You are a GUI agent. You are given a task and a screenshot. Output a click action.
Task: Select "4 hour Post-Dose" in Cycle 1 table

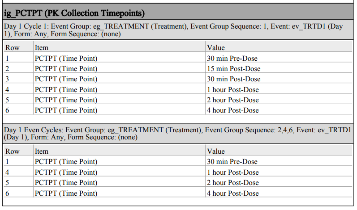[233, 110]
